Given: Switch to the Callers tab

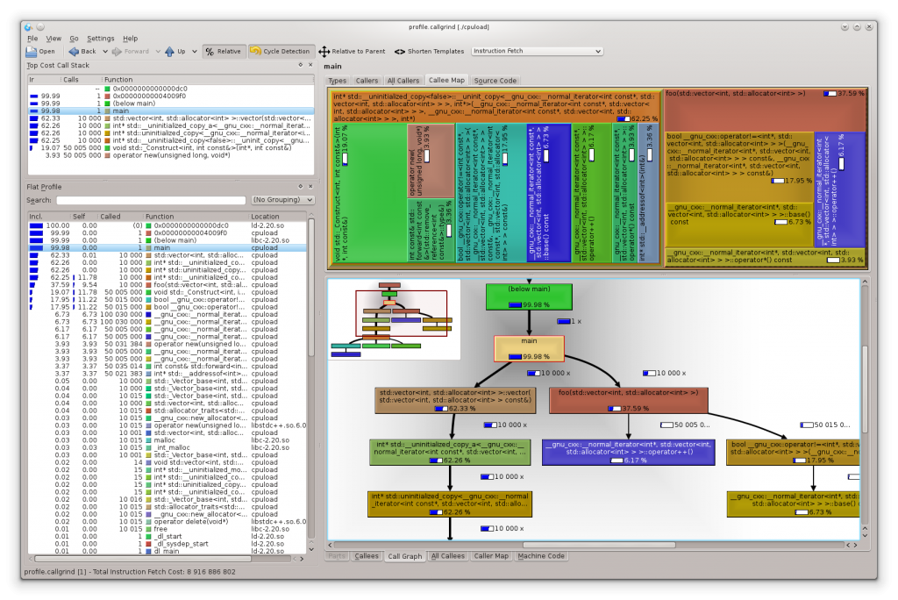Looking at the screenshot, I should click(x=367, y=81).
